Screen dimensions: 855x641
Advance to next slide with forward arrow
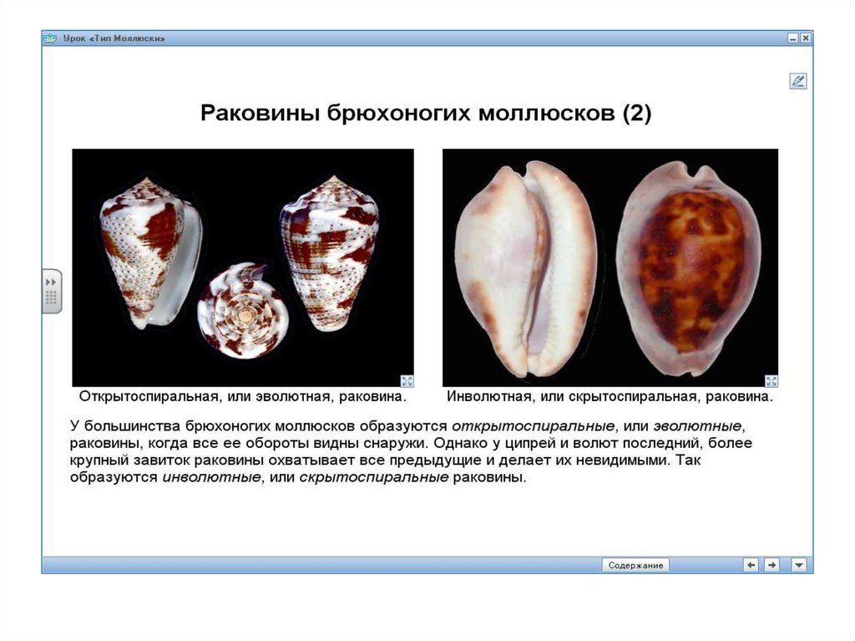coord(772,565)
